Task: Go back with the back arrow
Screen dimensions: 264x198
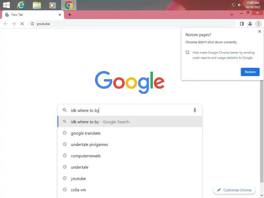Action: [x=6, y=24]
